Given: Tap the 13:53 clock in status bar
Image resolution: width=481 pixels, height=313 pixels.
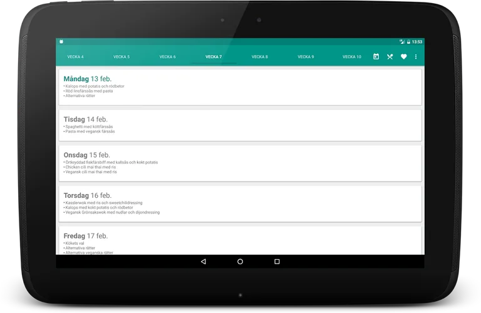Looking at the screenshot, I should tap(417, 42).
